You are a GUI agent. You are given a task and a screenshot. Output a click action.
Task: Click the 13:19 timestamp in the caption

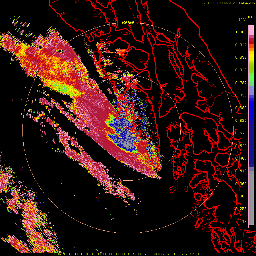[x=196, y=254]
